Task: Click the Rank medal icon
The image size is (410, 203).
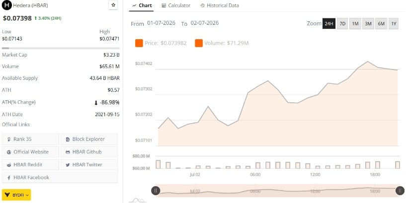Action: point(9,139)
